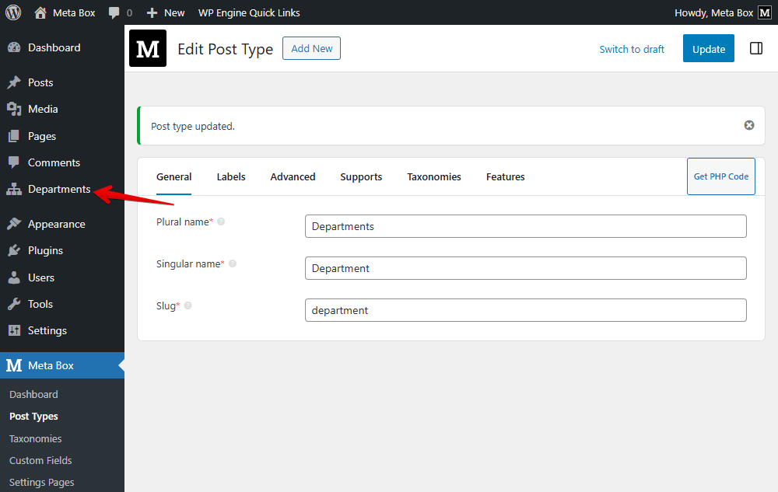The image size is (778, 492).
Task: Focus the Slug input field
Action: click(x=525, y=310)
